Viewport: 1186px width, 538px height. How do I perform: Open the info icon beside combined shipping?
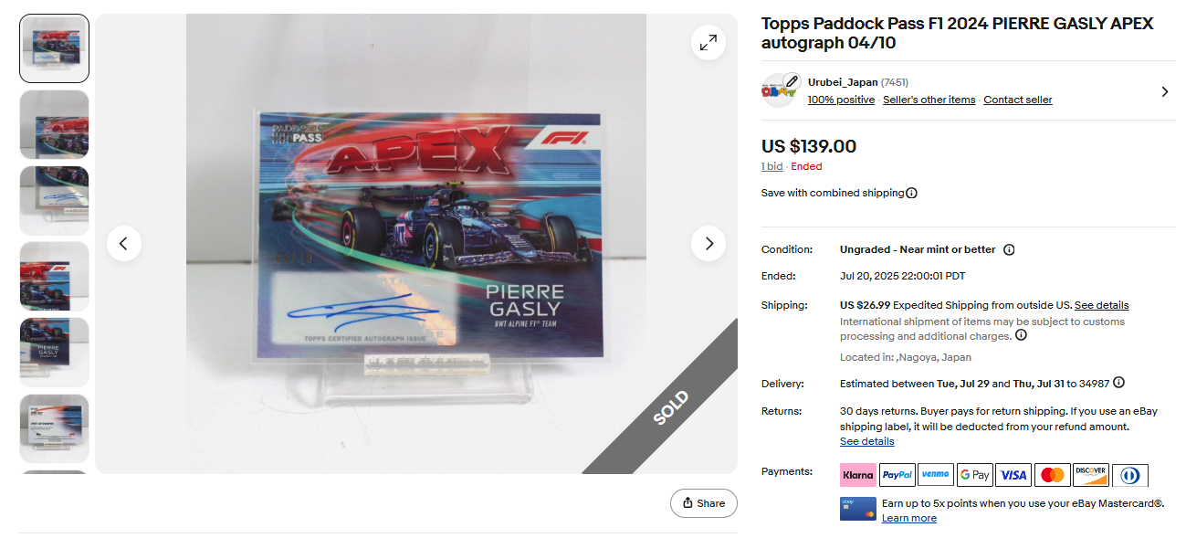coord(911,193)
